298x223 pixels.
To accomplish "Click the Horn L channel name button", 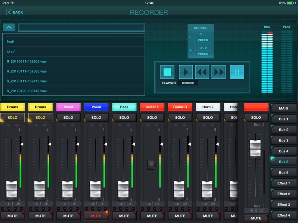I will coord(208,107).
